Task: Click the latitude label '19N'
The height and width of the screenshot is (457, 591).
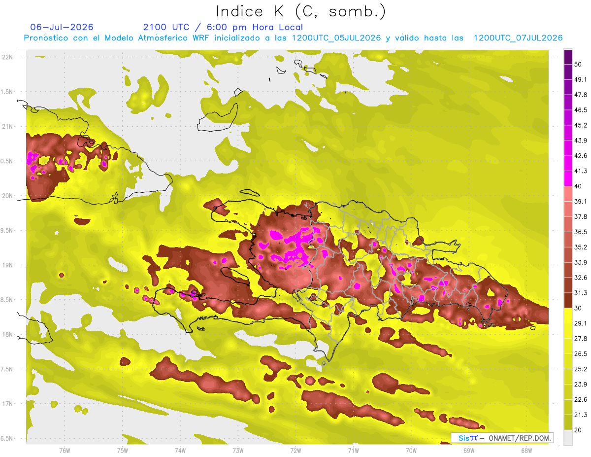Action: 7,265
